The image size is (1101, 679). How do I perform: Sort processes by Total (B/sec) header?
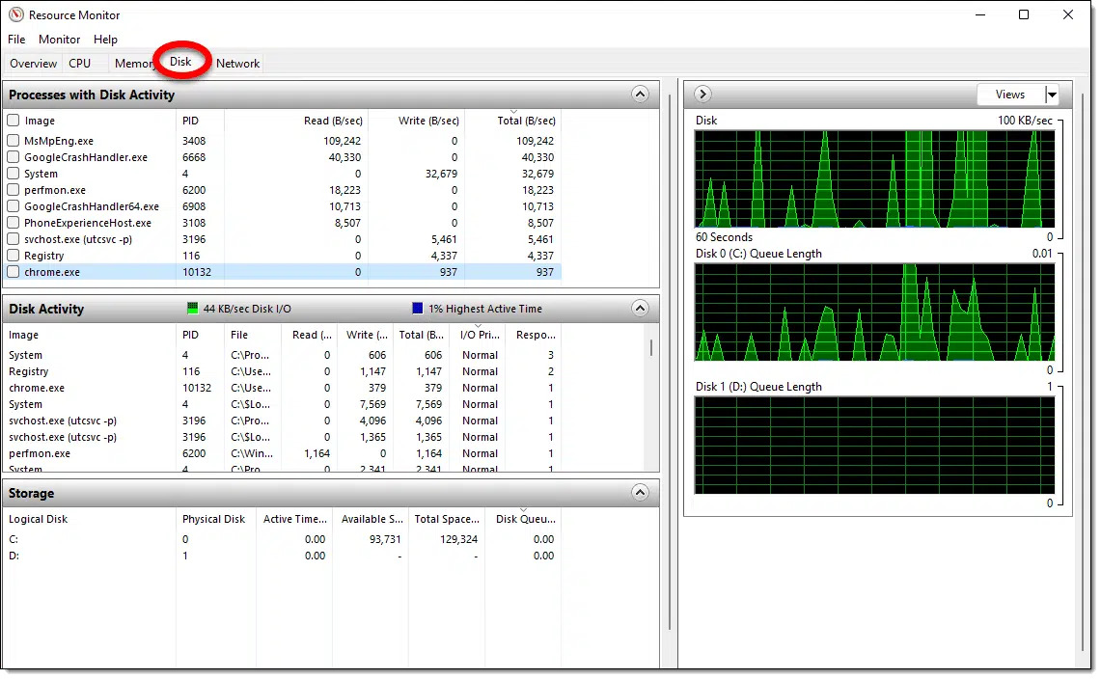point(513,121)
